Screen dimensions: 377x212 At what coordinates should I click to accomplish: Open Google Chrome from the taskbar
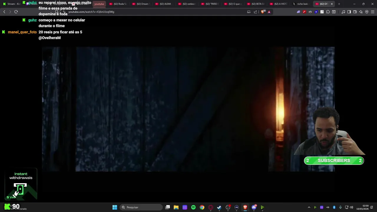(x=202, y=207)
